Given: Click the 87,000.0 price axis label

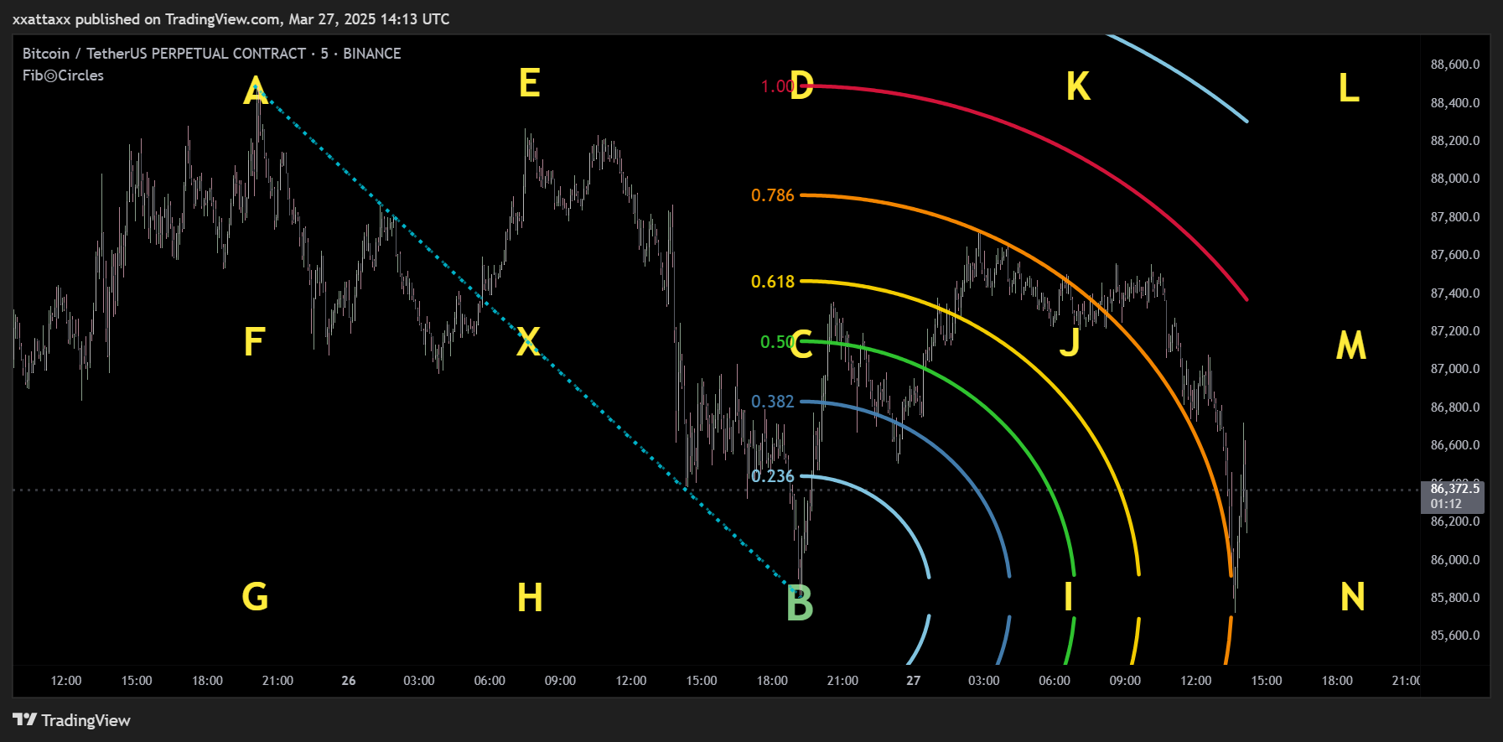Looking at the screenshot, I should coord(1455,369).
